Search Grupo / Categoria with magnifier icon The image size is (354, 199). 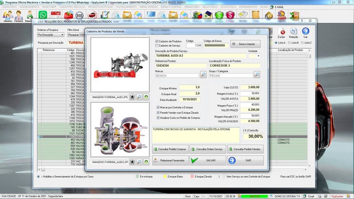257,75
